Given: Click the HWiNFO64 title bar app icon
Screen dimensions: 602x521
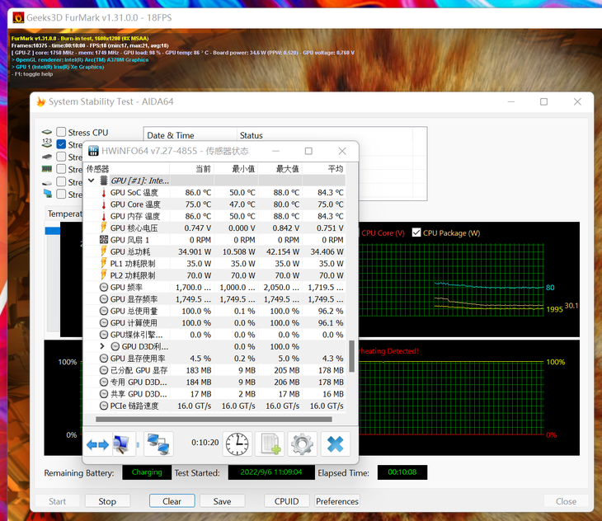Looking at the screenshot, I should point(93,151).
